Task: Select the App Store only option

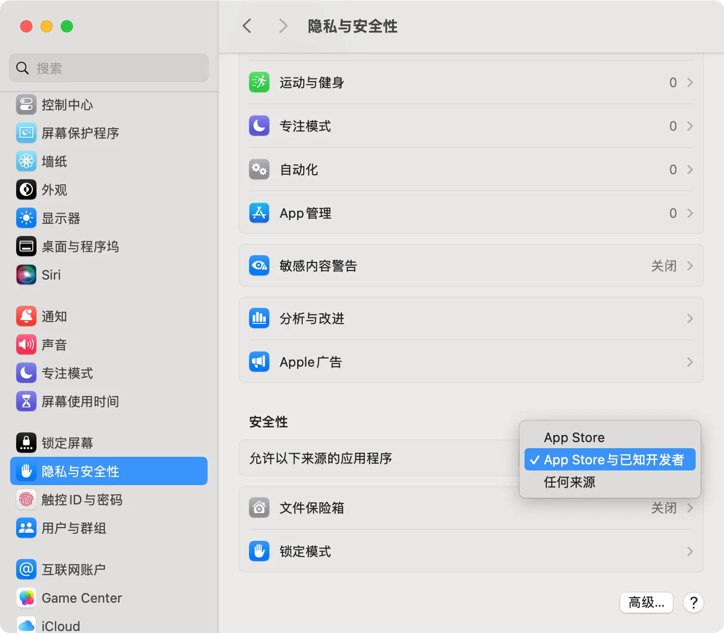Action: point(574,437)
